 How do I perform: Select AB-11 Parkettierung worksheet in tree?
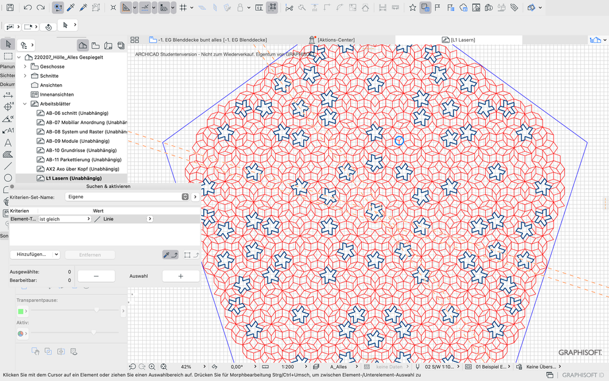click(x=82, y=159)
